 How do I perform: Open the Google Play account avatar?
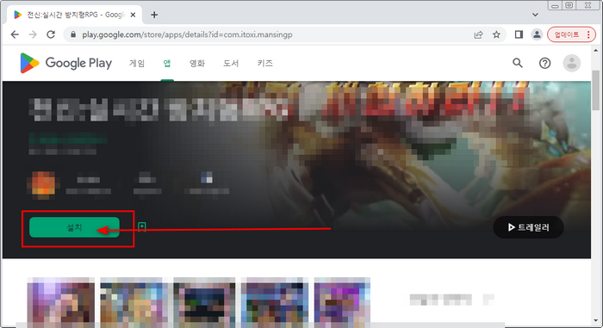pos(572,63)
